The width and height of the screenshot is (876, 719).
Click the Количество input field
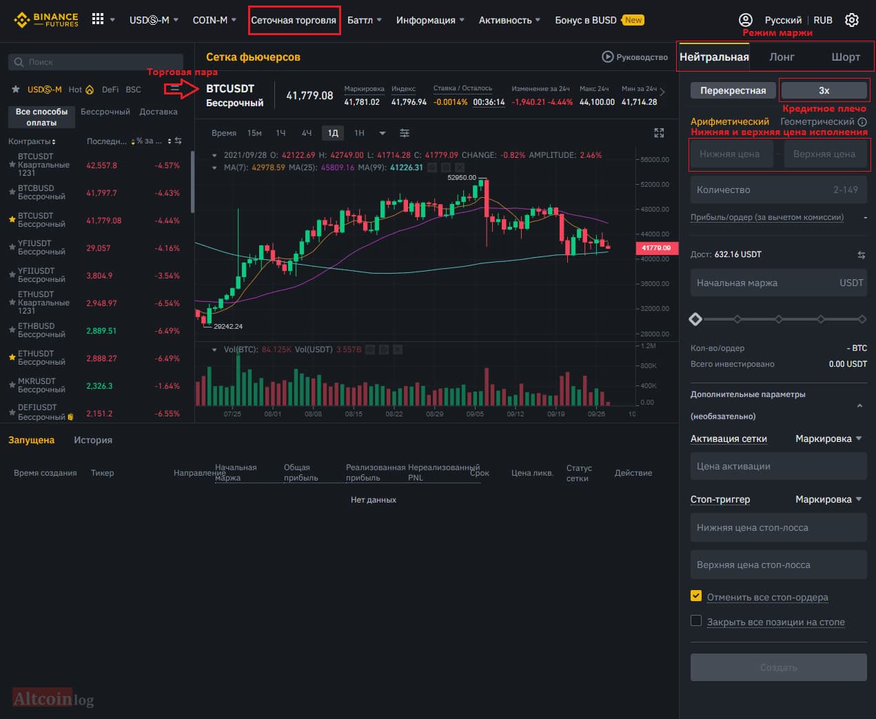point(779,190)
